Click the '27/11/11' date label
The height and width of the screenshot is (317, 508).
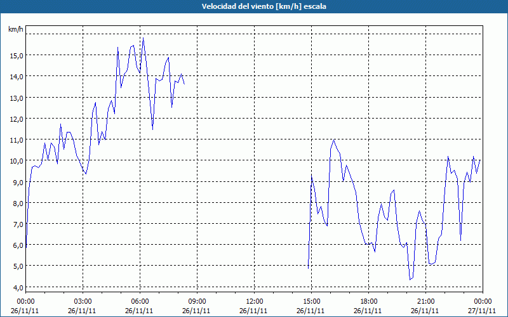[x=482, y=311]
